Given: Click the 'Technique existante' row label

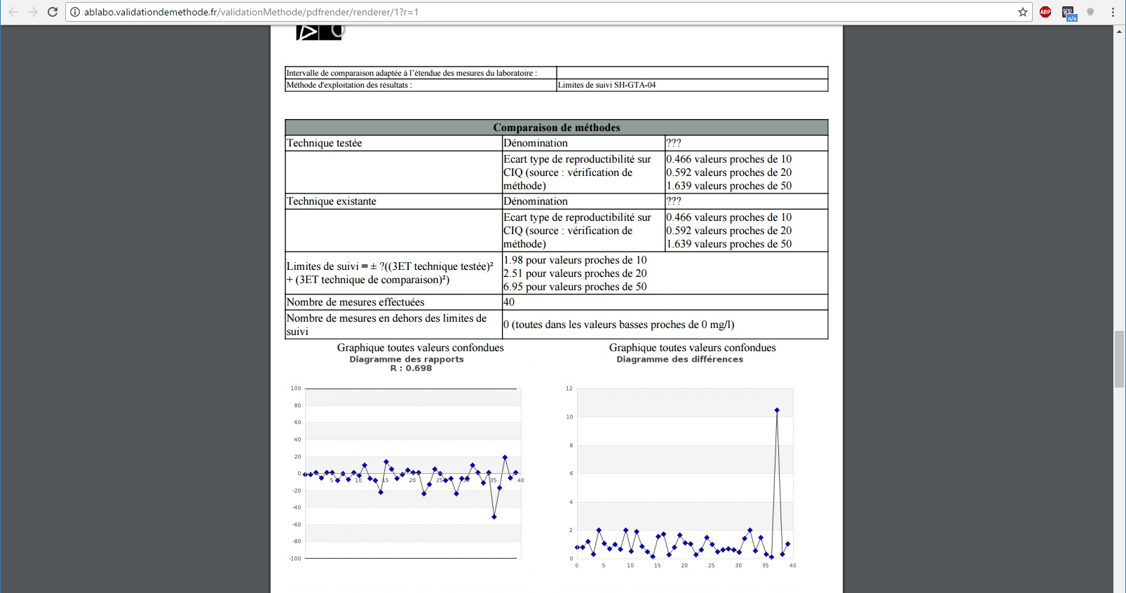Looking at the screenshot, I should click(x=332, y=201).
